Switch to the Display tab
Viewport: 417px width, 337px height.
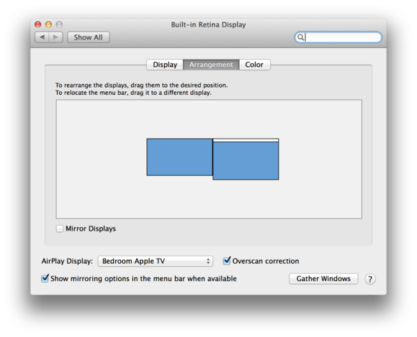165,65
